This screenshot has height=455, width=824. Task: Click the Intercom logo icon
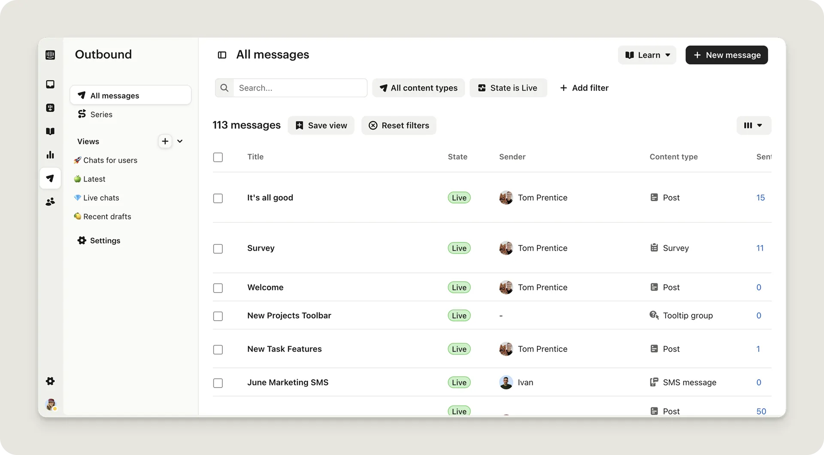point(50,55)
